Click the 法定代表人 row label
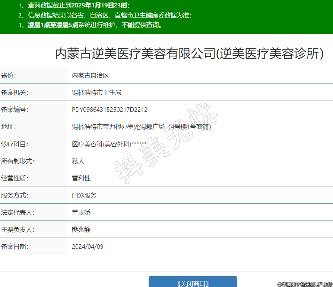 click(18, 212)
